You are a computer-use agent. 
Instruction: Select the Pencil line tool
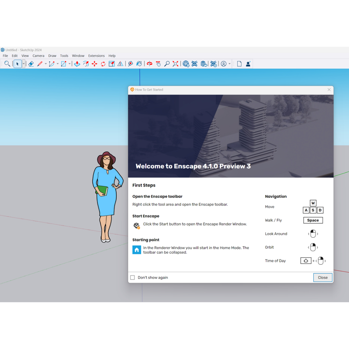(40, 64)
